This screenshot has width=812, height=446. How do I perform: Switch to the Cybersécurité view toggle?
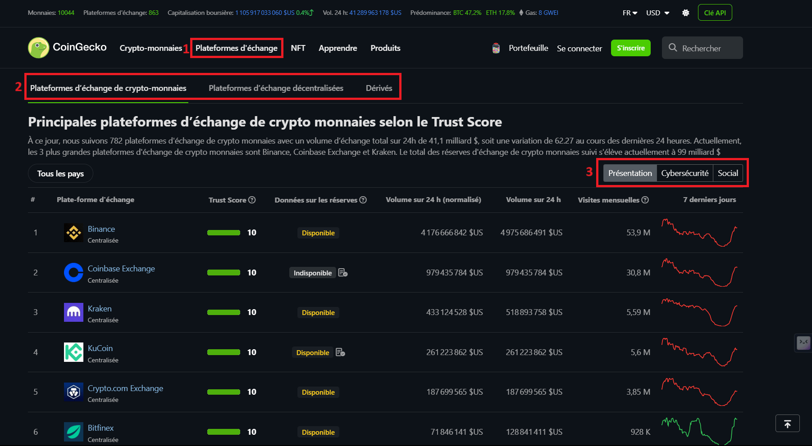[685, 173]
